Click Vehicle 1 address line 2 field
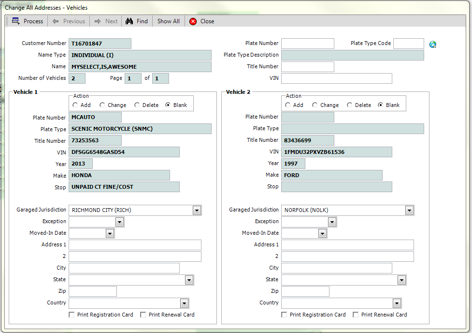The width and height of the screenshot is (472, 333). [135, 257]
